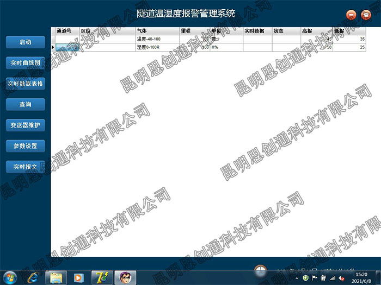The height and width of the screenshot is (285, 381).
Task: Click the green 7 lightning taskbar app
Action: point(102,277)
